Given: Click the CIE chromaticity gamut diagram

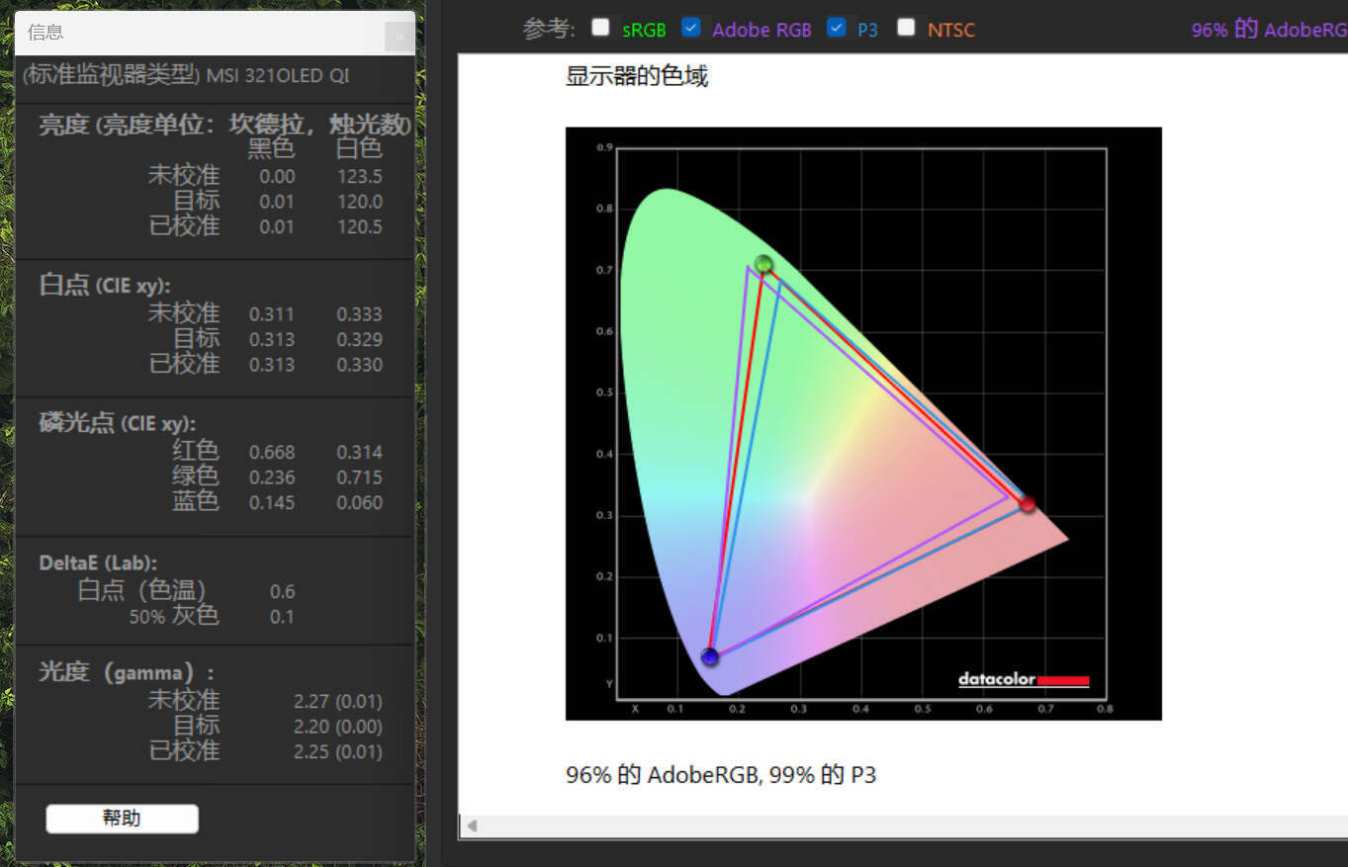Looking at the screenshot, I should [862, 422].
